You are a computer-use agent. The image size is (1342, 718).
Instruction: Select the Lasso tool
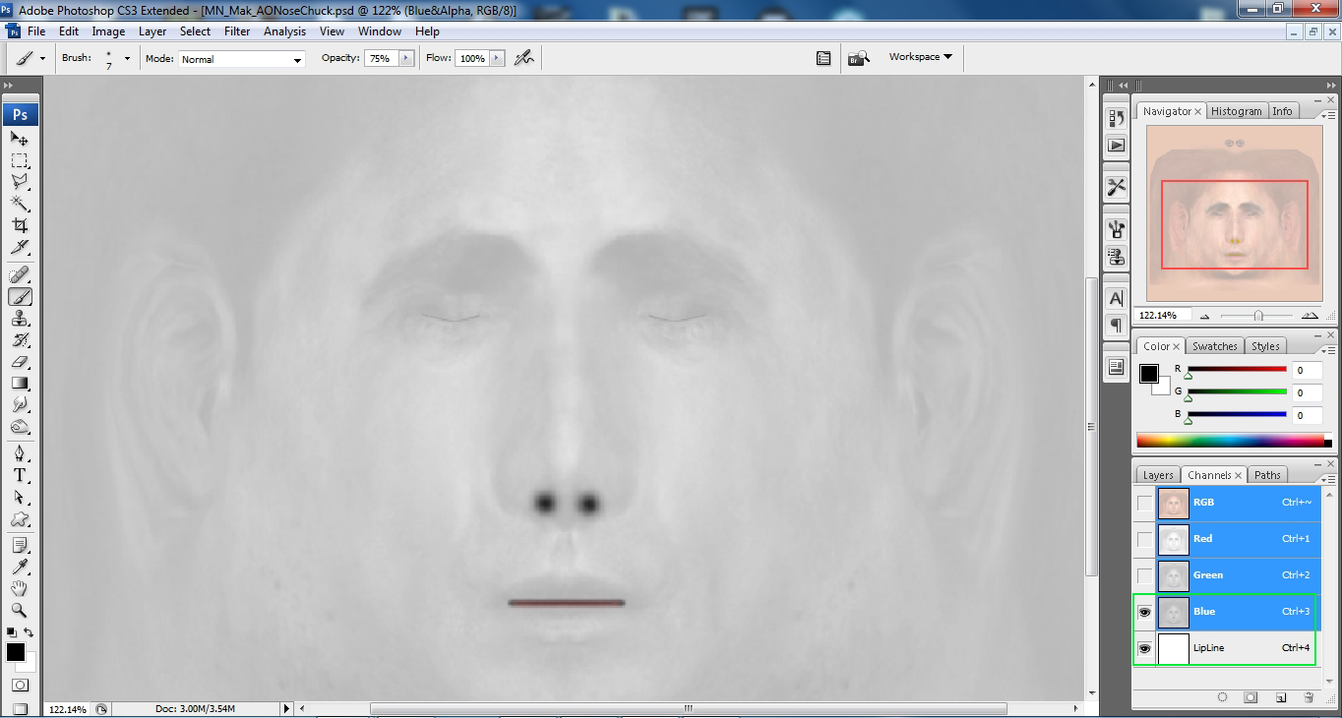coord(20,182)
